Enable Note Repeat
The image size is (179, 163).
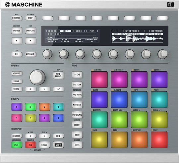click(x=58, y=75)
